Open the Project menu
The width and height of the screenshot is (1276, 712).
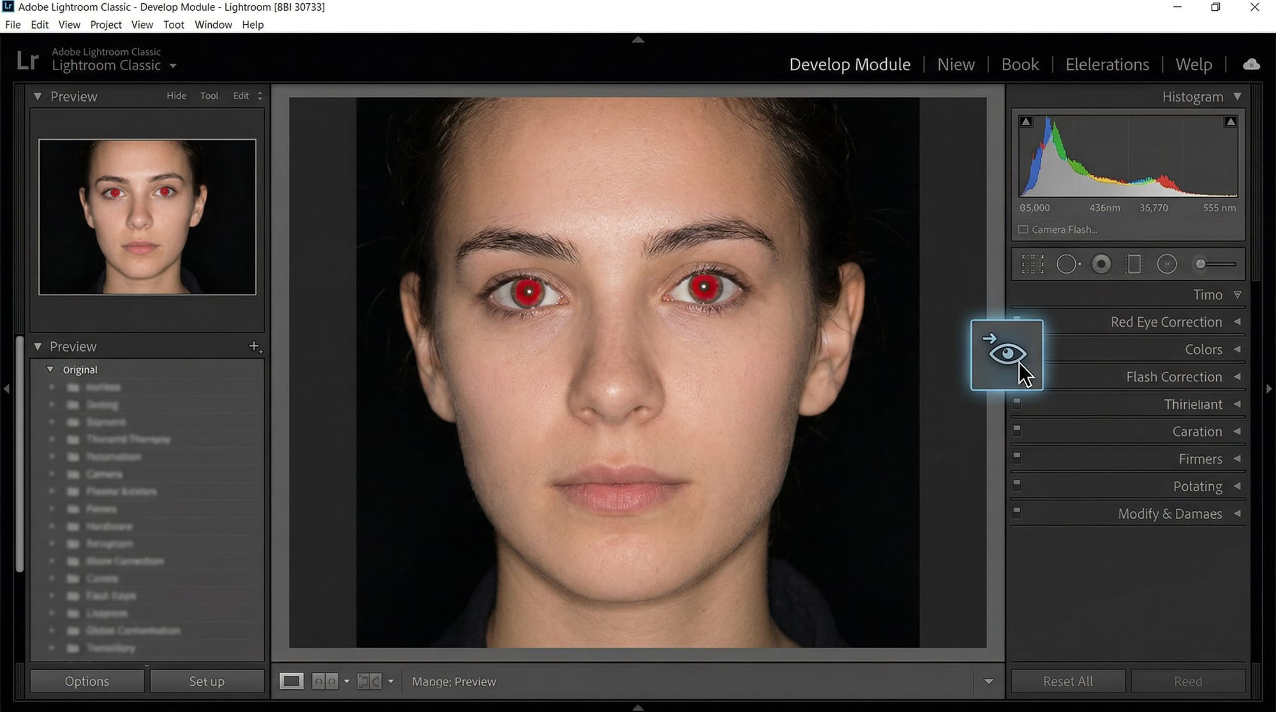pyautogui.click(x=106, y=25)
